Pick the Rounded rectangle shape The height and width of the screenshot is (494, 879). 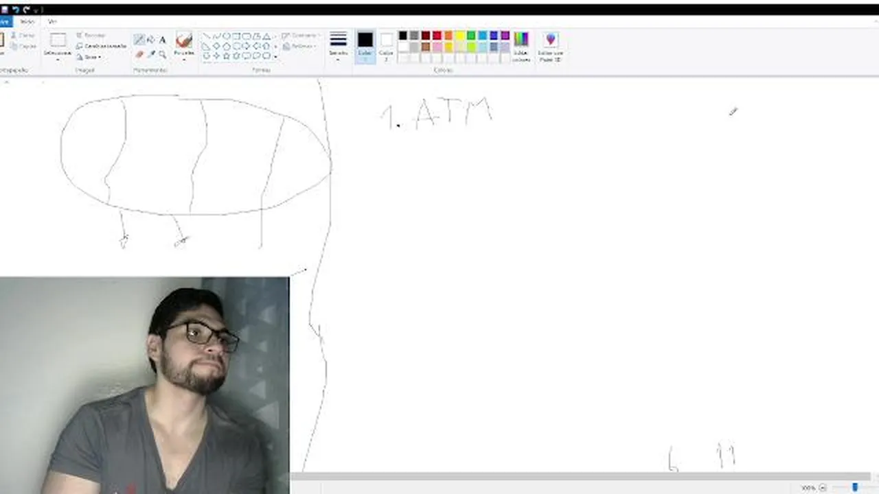[247, 36]
